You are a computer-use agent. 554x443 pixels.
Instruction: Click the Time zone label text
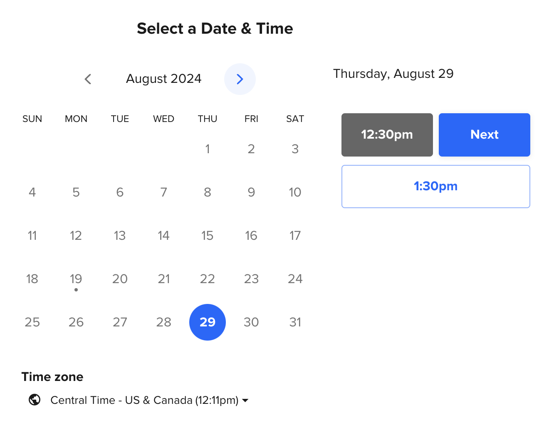52,377
